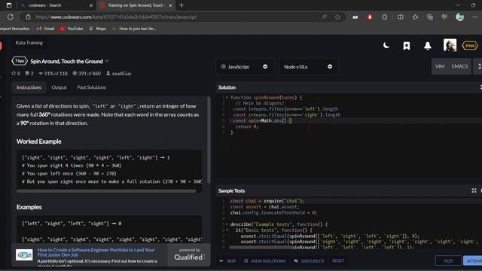Collapse the it block fold arrow

pos(227,230)
